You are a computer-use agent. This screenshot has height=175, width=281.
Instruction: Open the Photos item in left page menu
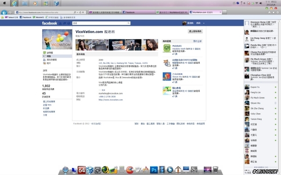pos(47,63)
